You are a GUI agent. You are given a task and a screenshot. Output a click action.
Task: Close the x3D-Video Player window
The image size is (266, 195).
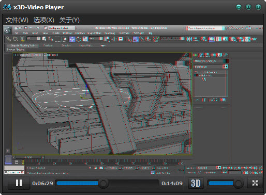pos(258,7)
